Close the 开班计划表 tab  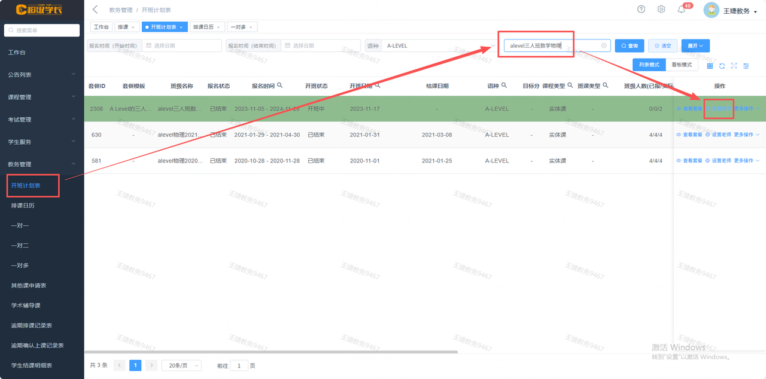181,27
